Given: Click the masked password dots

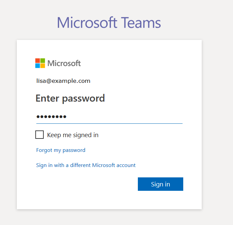Looking at the screenshot, I should 51,117.
